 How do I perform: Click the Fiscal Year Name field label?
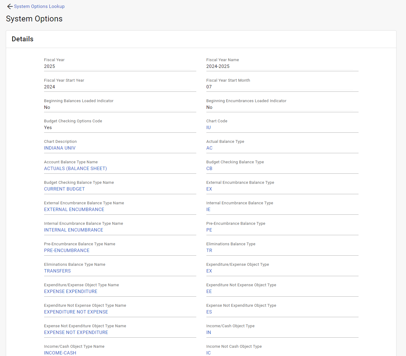tap(223, 60)
